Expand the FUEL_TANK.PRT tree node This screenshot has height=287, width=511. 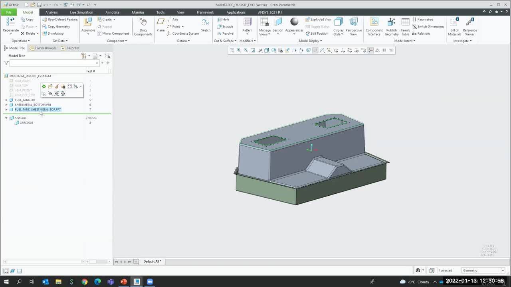coord(6,100)
